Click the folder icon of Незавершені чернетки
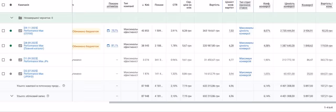Image resolution: width=336 pixels, height=112 pixels. click(x=20, y=18)
